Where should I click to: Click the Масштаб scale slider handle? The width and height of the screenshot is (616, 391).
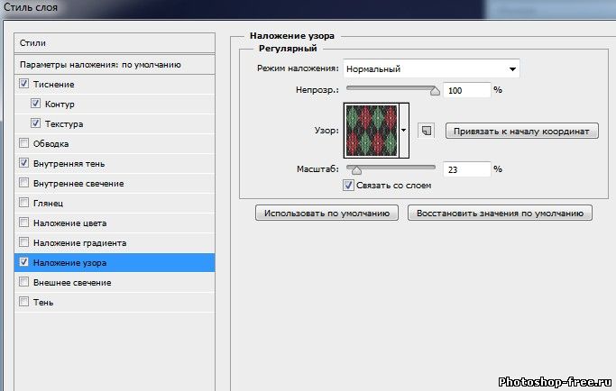click(356, 168)
